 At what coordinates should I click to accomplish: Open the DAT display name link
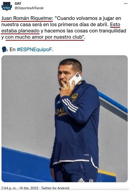coord(18,4)
